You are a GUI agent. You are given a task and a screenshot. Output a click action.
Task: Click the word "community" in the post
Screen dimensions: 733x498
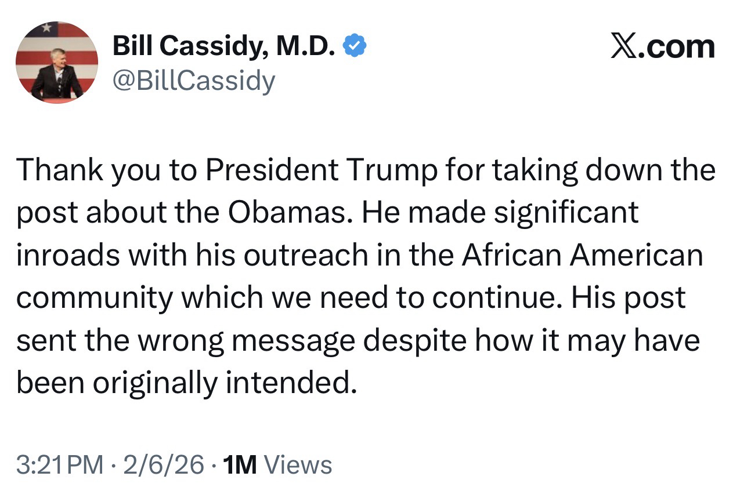pyautogui.click(x=95, y=297)
